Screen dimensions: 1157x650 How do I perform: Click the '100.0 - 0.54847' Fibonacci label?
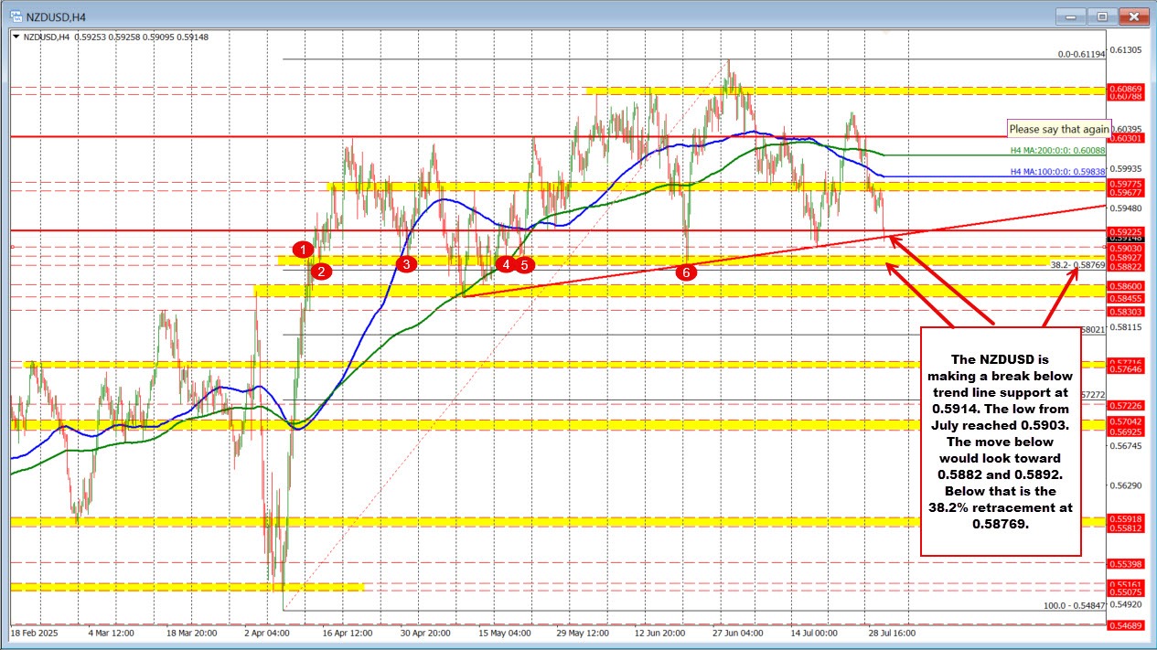pyautogui.click(x=1076, y=605)
